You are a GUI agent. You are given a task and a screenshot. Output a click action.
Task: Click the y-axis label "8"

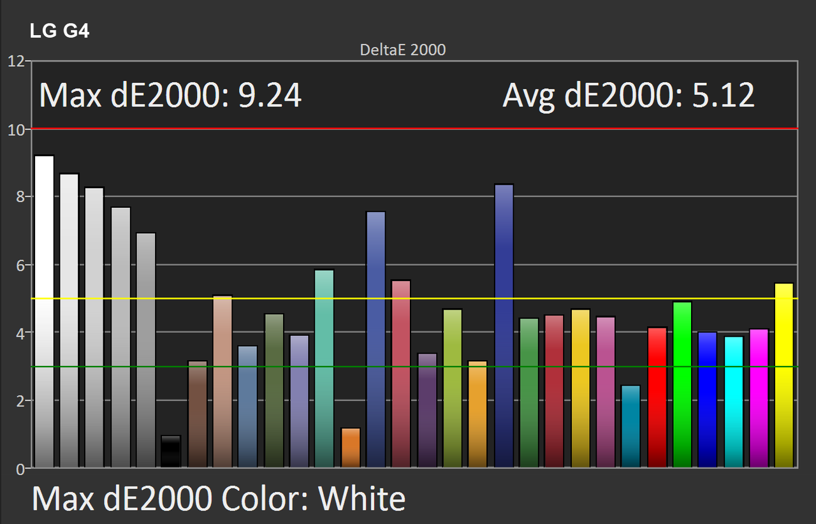tap(20, 197)
